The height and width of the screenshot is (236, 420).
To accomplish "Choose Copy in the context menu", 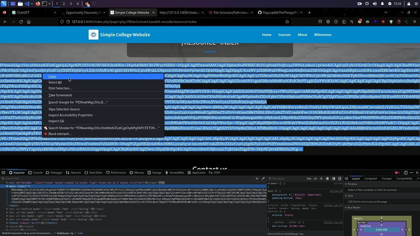I will (103, 76).
